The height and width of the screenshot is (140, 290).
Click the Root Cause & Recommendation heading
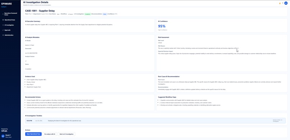[169, 76]
